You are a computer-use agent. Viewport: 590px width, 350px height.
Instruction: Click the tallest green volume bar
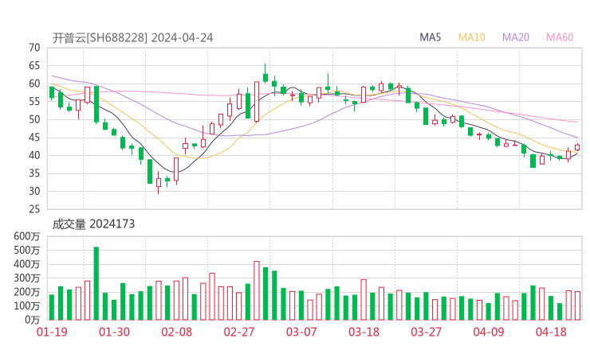(x=96, y=283)
